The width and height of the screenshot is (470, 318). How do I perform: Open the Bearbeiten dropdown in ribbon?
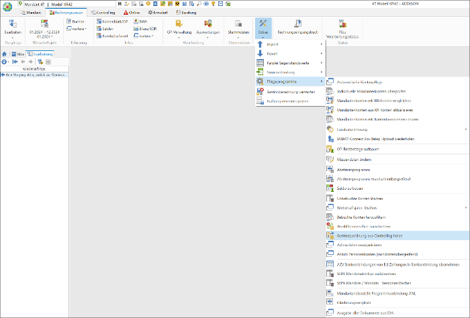13,38
